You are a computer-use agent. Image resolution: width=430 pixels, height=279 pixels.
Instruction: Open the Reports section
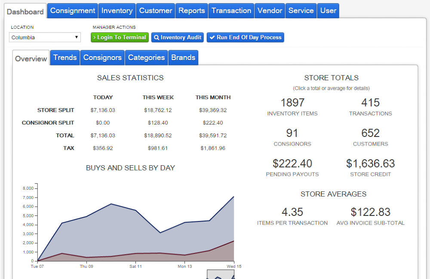(x=191, y=11)
